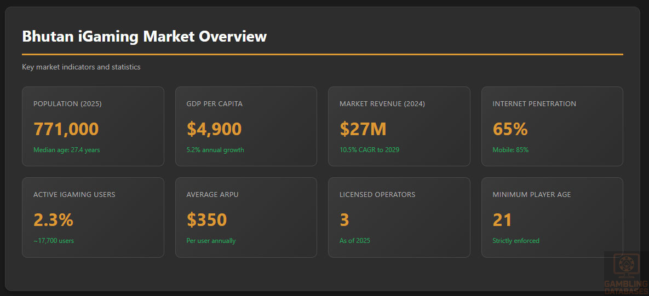
Task: Click the 771,000 population value
Action: tap(66, 129)
